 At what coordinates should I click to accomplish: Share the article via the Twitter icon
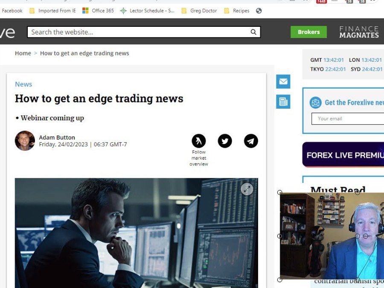click(x=225, y=141)
